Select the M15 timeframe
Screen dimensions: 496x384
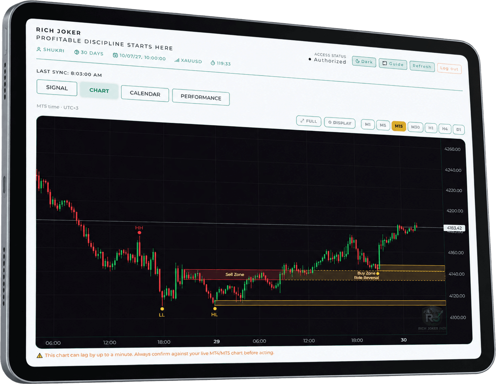399,126
